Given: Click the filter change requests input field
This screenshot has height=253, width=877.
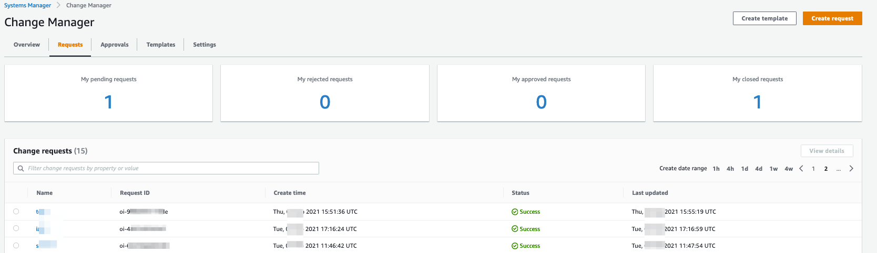Looking at the screenshot, I should coord(166,168).
